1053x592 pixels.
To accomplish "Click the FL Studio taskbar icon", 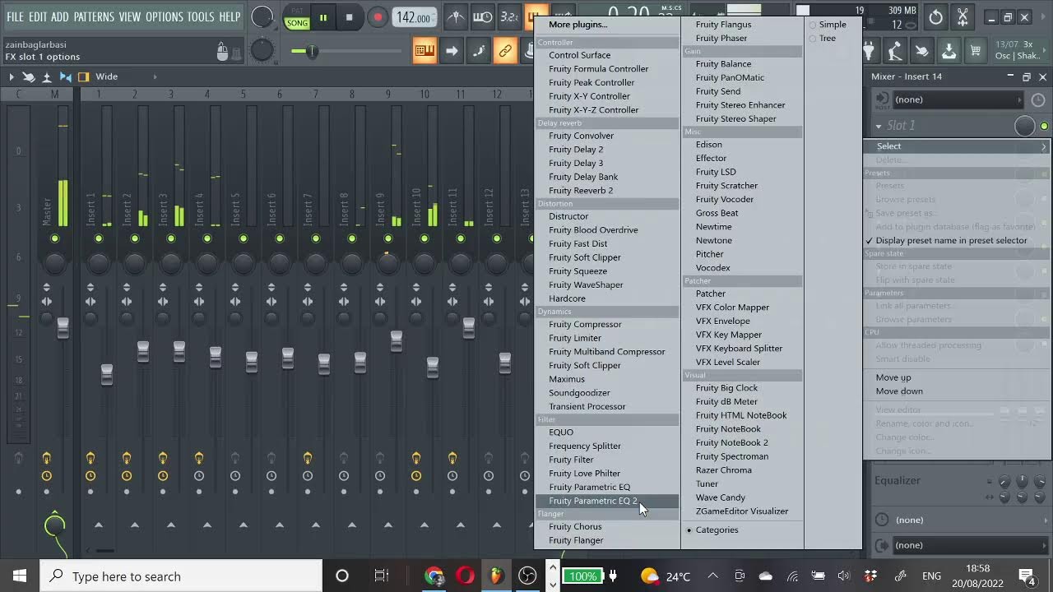I will (496, 576).
